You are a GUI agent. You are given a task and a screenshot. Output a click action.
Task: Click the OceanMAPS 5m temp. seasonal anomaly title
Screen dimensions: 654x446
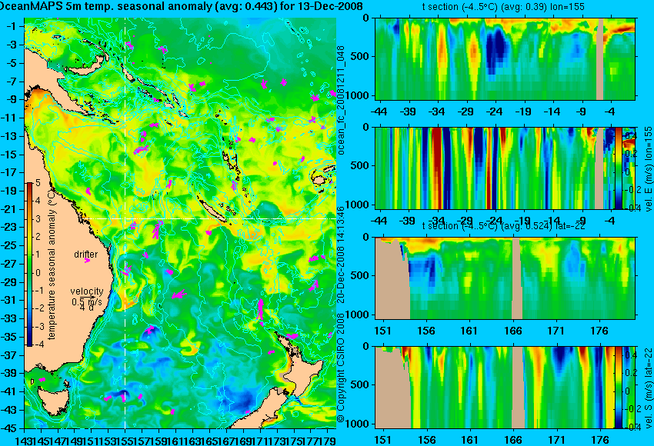pos(182,6)
